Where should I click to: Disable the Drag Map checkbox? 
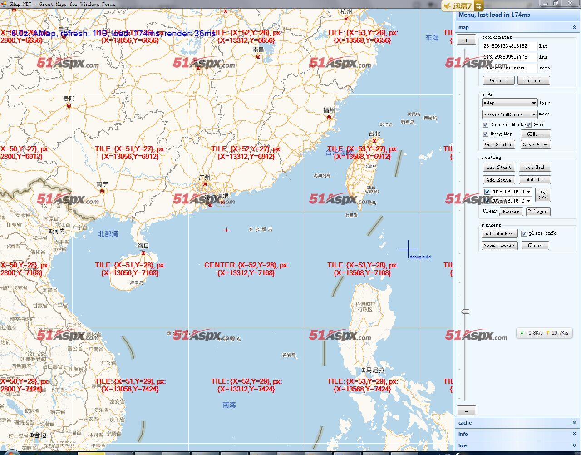486,134
